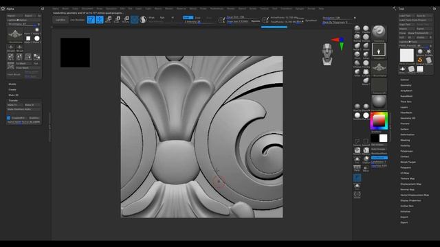Select the Move transform icon
Image resolution: width=440 pixels, height=247 pixels.
click(x=109, y=19)
